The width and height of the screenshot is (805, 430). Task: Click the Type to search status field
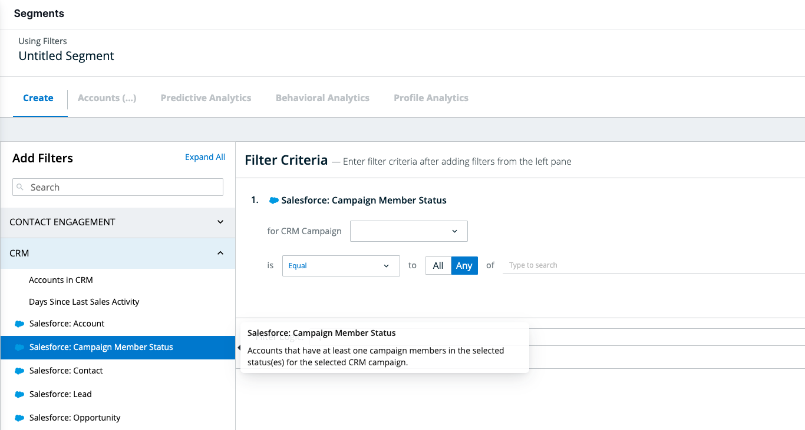pos(654,265)
